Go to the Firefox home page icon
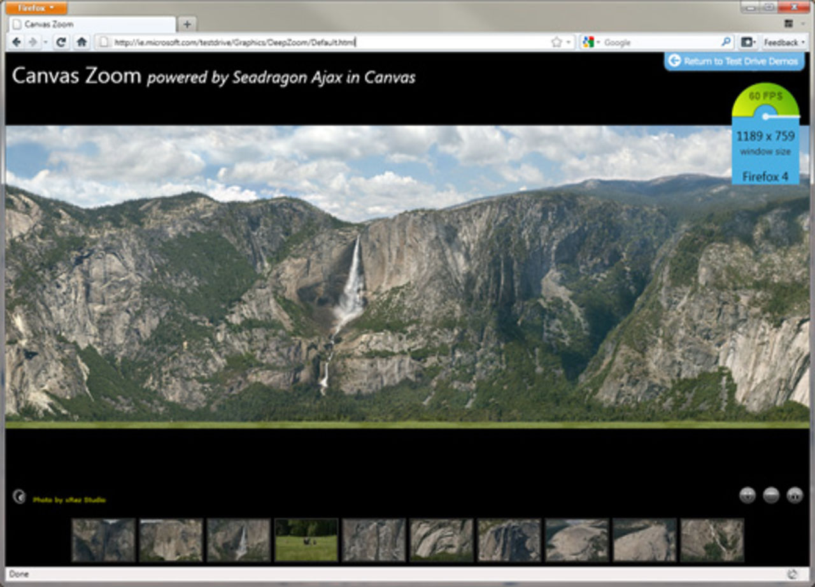The image size is (815, 587). (x=81, y=42)
